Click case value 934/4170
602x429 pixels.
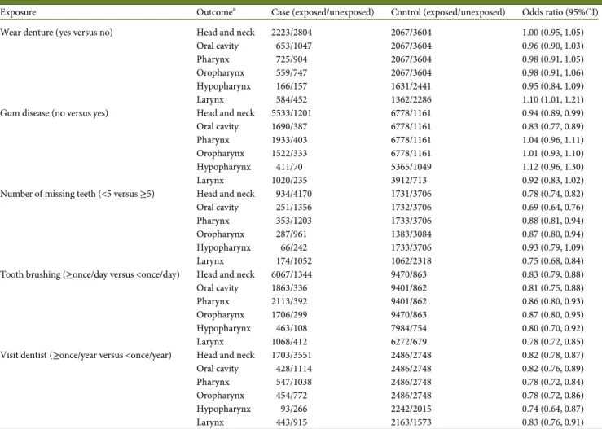(x=294, y=194)
